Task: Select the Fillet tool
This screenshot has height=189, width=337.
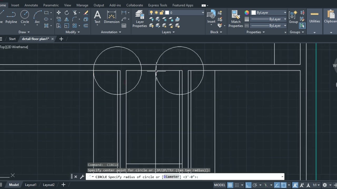Action: click(x=75, y=19)
